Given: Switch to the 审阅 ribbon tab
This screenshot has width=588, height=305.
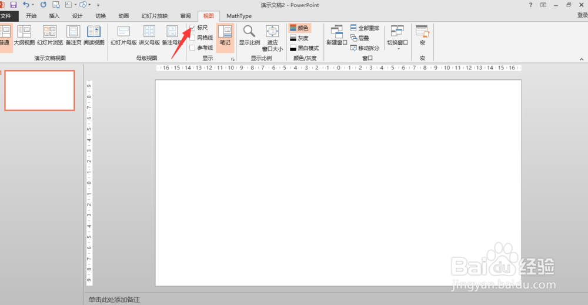Looking at the screenshot, I should click(x=186, y=16).
